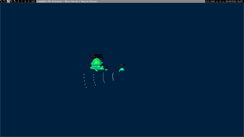Click the large green blob boss enemy
Image resolution: width=244 pixels, height=137 pixels.
(97, 62)
